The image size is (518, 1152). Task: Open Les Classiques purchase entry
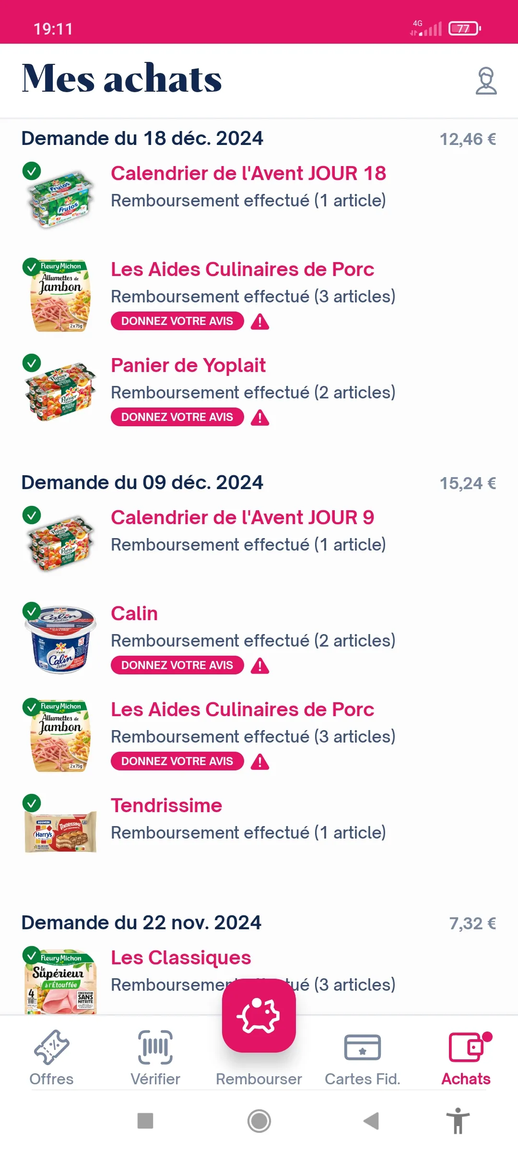(x=181, y=958)
